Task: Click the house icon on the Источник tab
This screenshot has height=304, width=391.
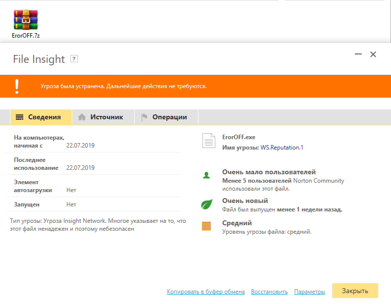Action: coord(82,117)
